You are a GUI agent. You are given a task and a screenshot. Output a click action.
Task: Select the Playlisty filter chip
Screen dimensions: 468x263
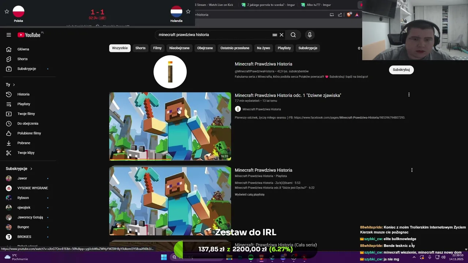284,48
